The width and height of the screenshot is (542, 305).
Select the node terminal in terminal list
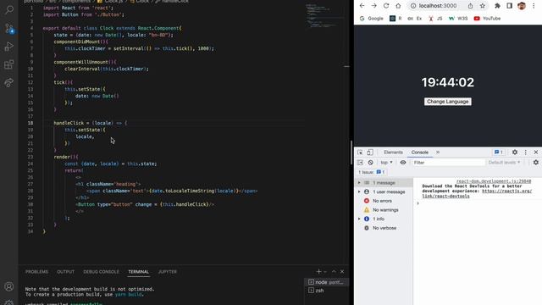(326, 282)
